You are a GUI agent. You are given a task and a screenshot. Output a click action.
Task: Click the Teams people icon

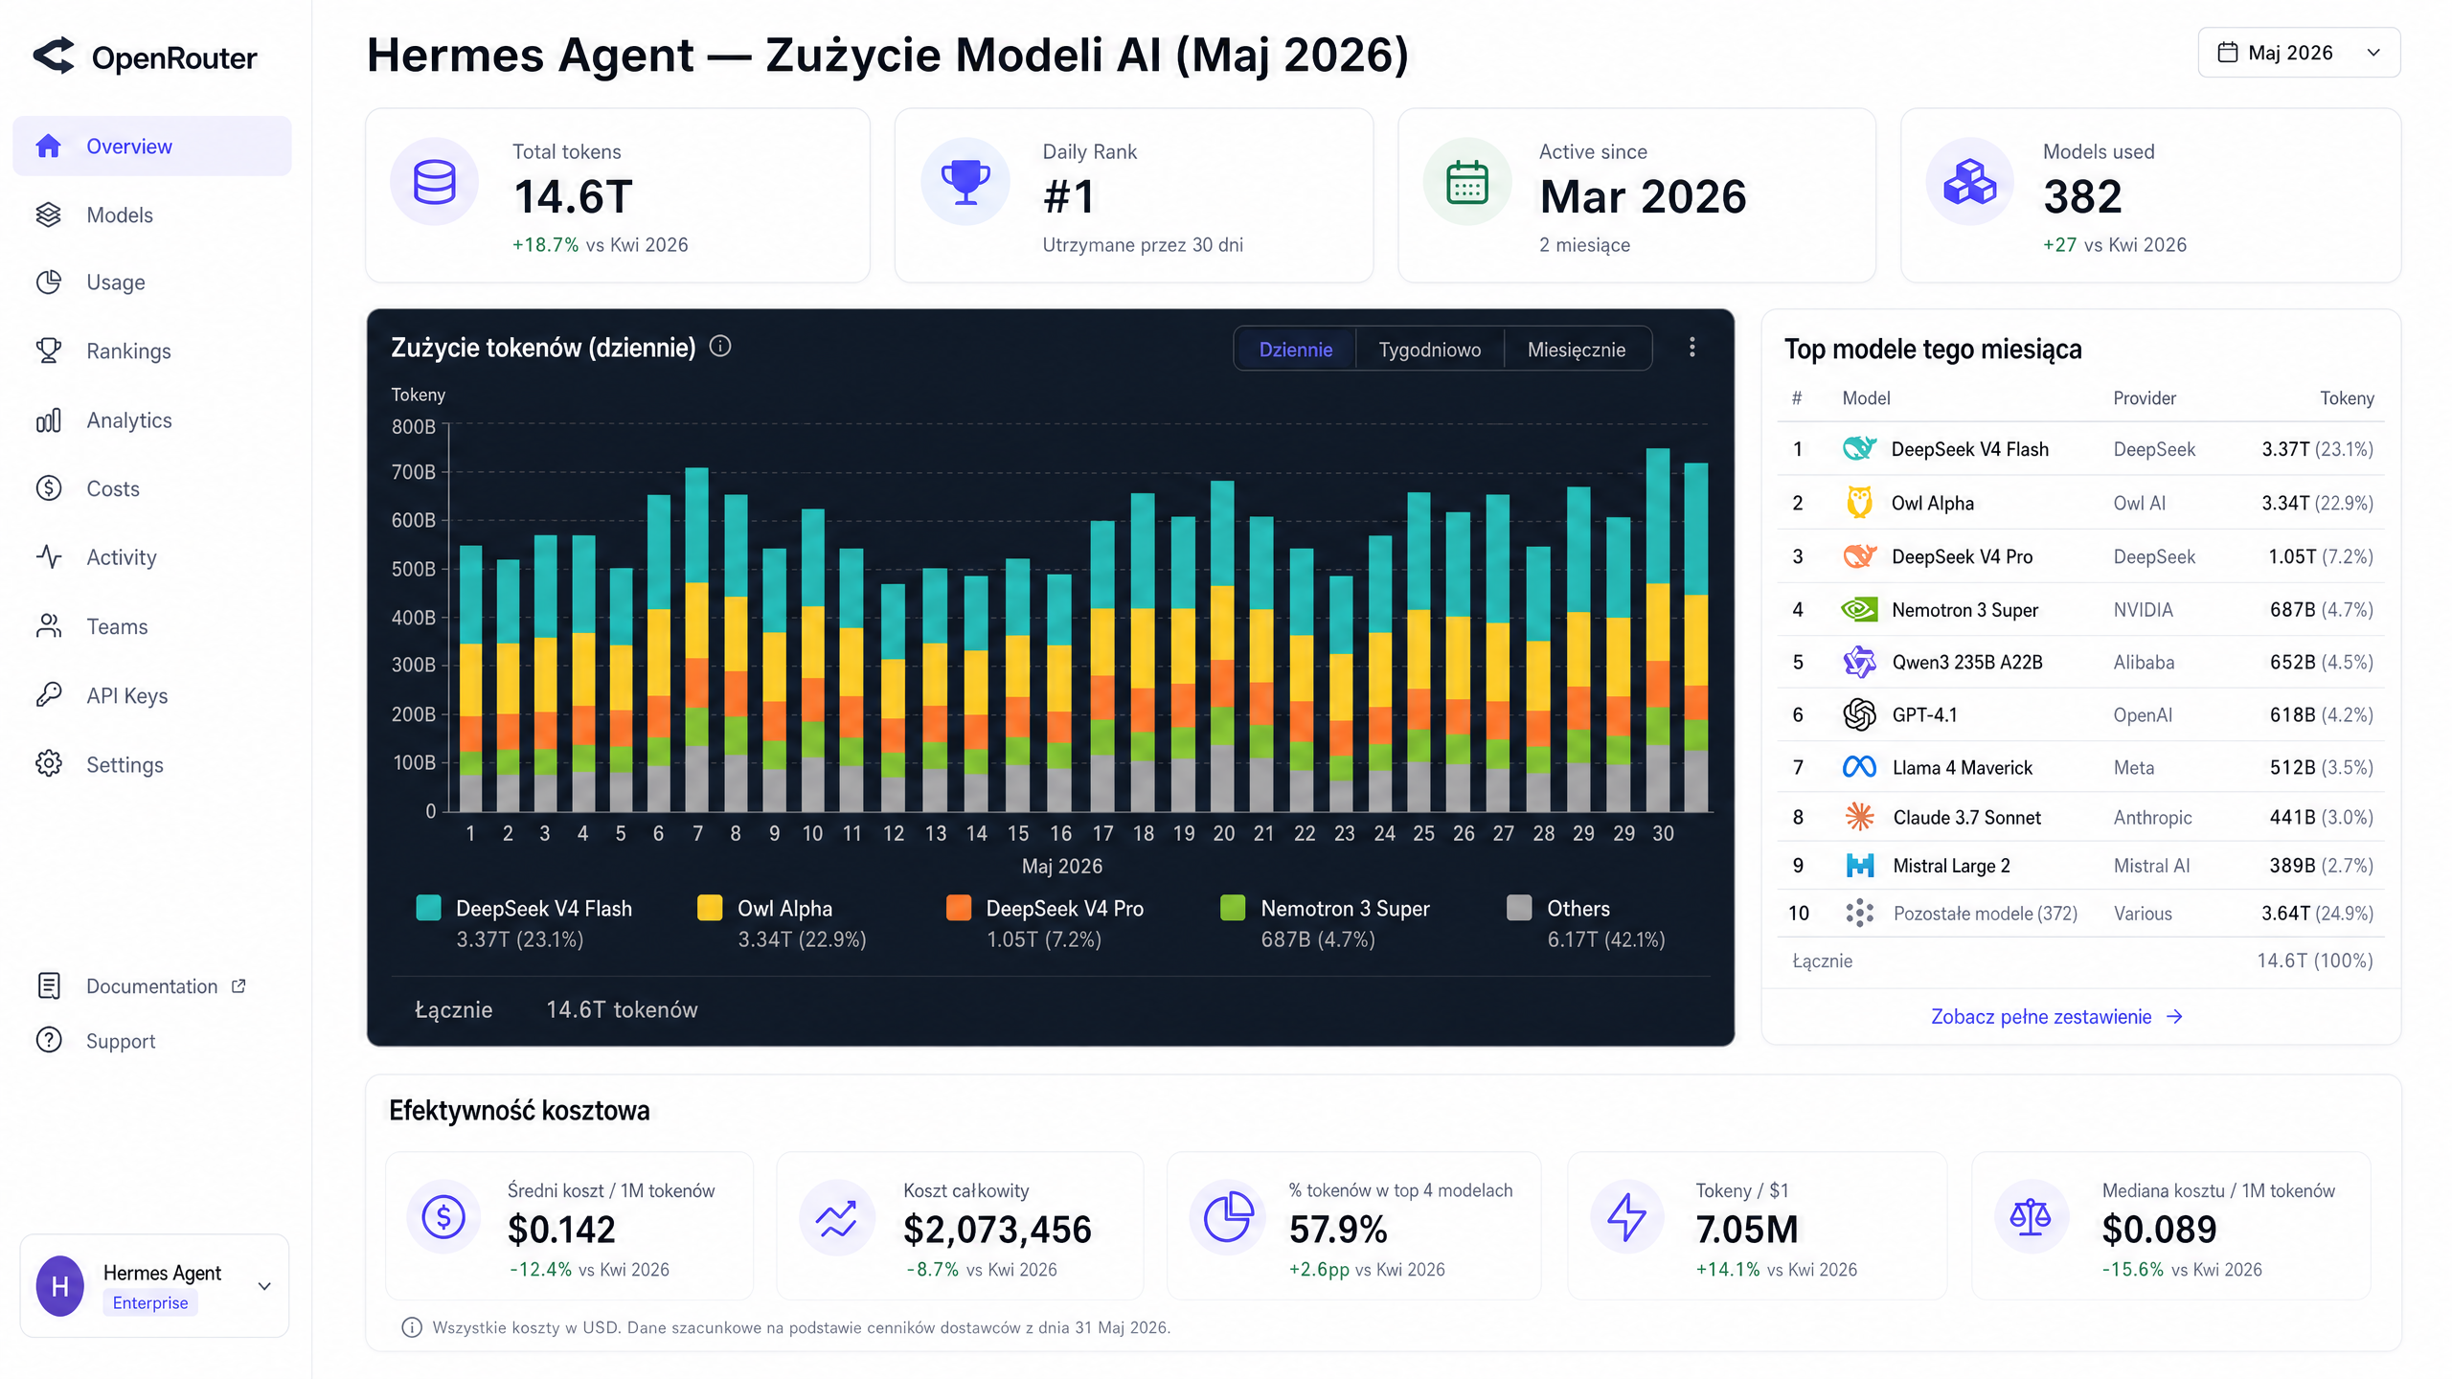click(48, 625)
